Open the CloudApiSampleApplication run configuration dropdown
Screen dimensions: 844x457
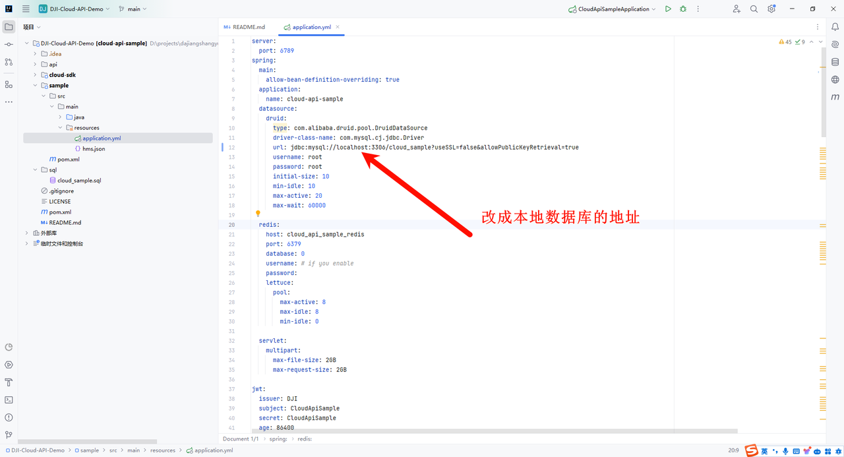613,9
